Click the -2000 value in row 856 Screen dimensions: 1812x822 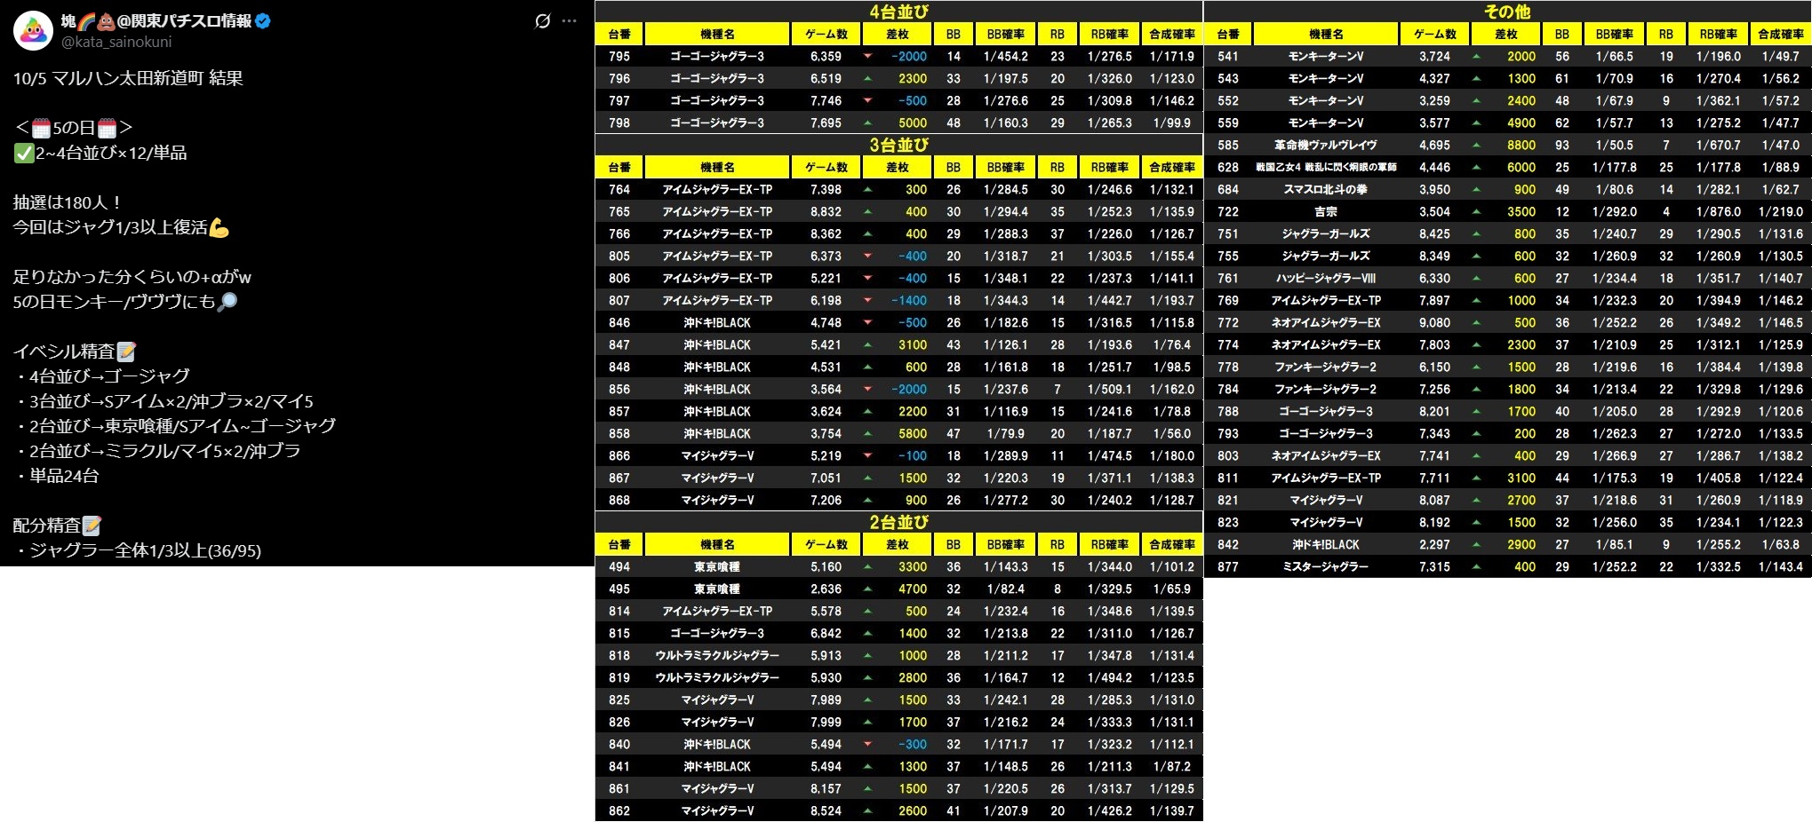coord(909,389)
